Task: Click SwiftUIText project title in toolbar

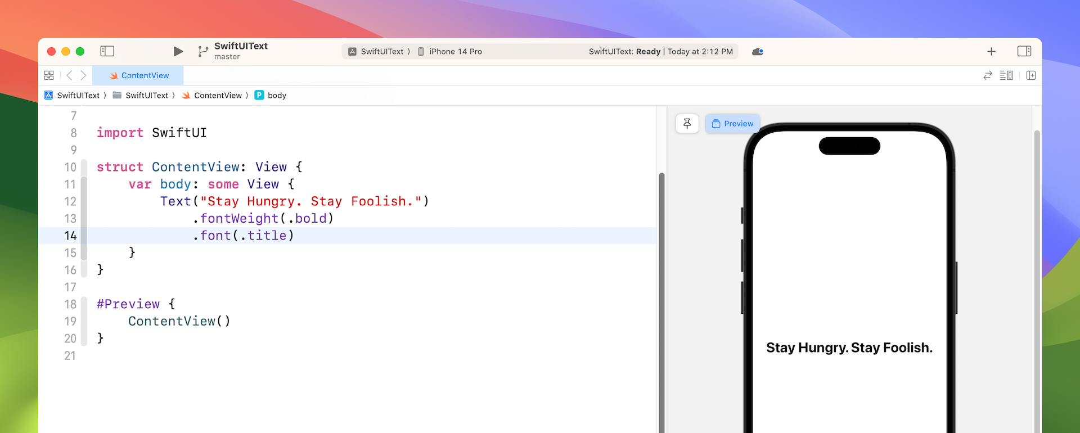Action: pyautogui.click(x=241, y=46)
